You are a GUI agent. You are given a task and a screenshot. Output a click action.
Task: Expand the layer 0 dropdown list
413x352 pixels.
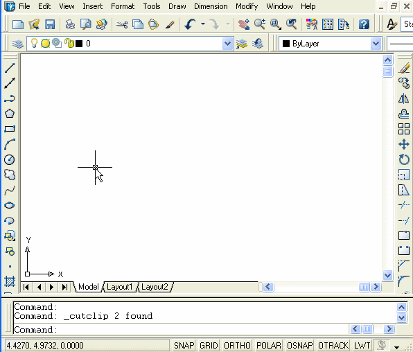pos(227,44)
